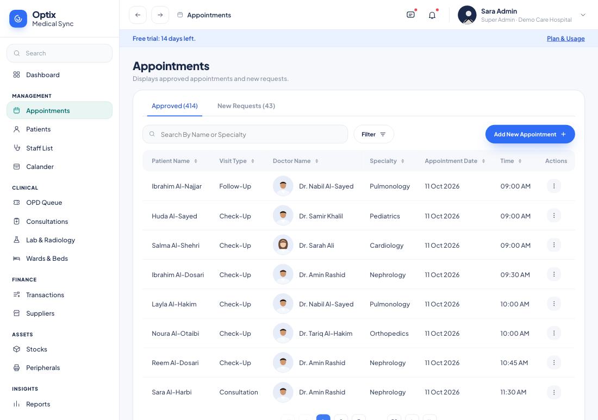Open actions menu for Reem Al-Dosari row
Viewport: 598px width, 420px height.
(x=554, y=362)
